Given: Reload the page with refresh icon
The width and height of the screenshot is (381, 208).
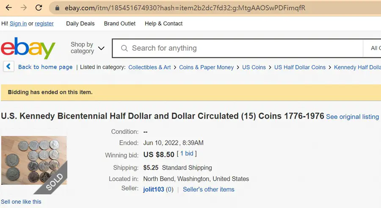Looking at the screenshot, I should tap(39, 8).
